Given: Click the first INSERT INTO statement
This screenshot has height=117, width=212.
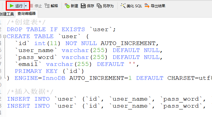Looking at the screenshot, I should pyautogui.click(x=106, y=99).
